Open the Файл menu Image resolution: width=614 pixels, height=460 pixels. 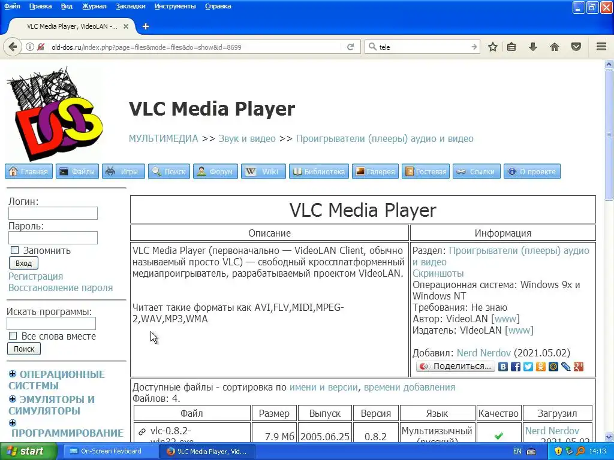point(12,6)
